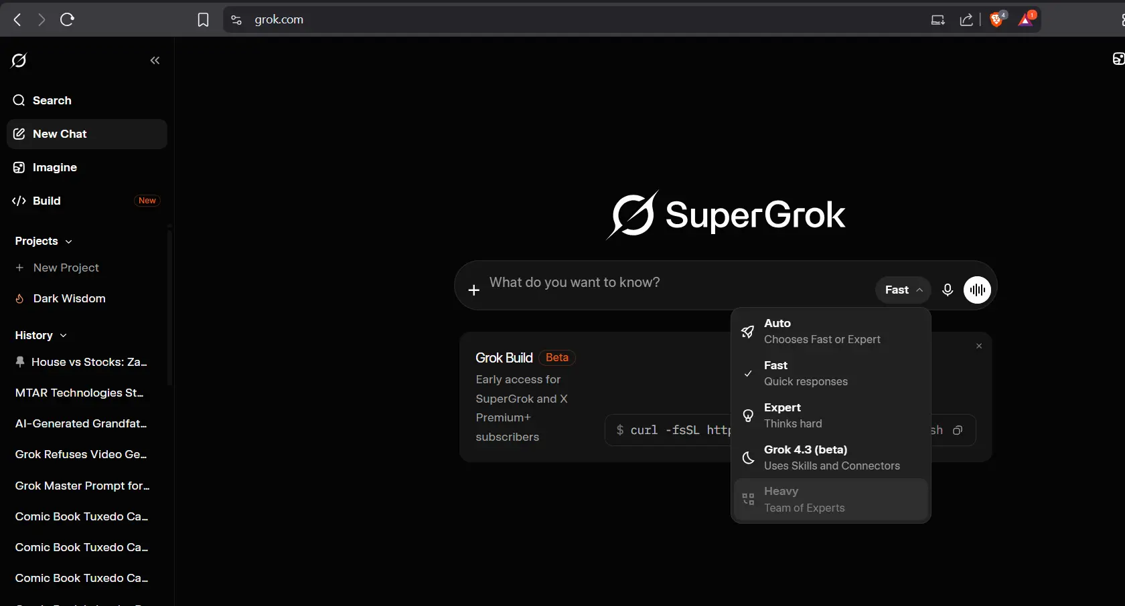Click the grid icon next to Heavy

(748, 500)
